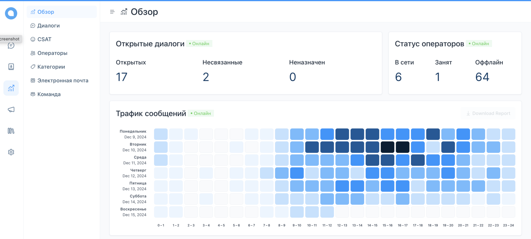531x239 pixels.
Task: Click Понедельник heatmap cell for 0–1 hour
Action: (x=161, y=134)
